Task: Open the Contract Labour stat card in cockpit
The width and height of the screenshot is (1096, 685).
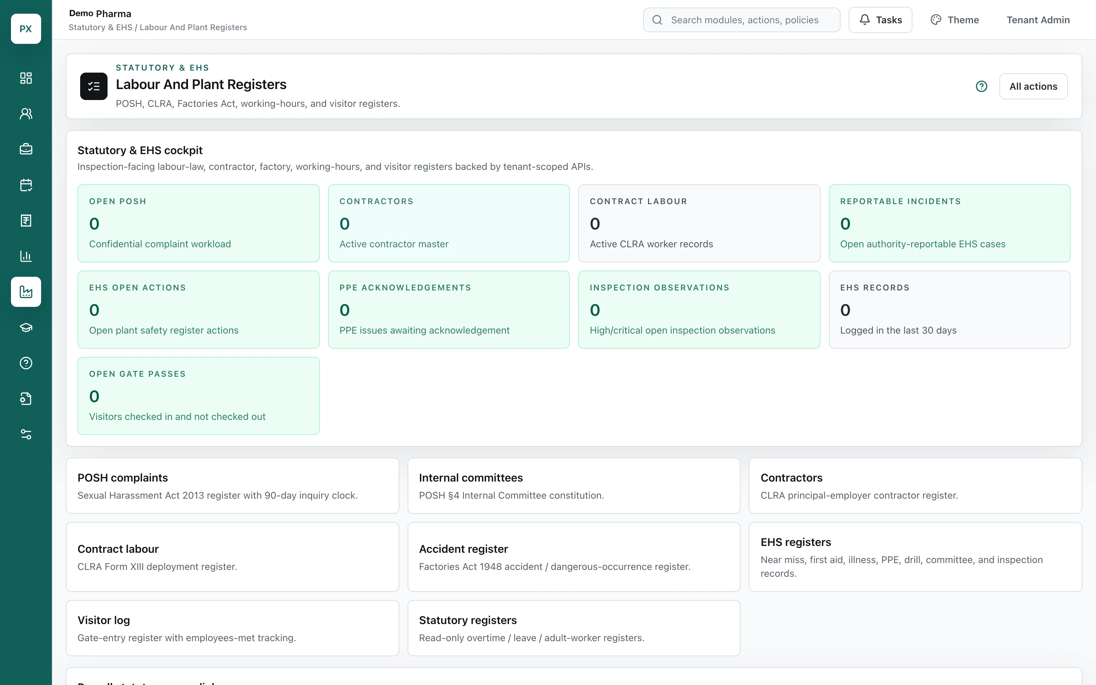Action: click(x=699, y=223)
